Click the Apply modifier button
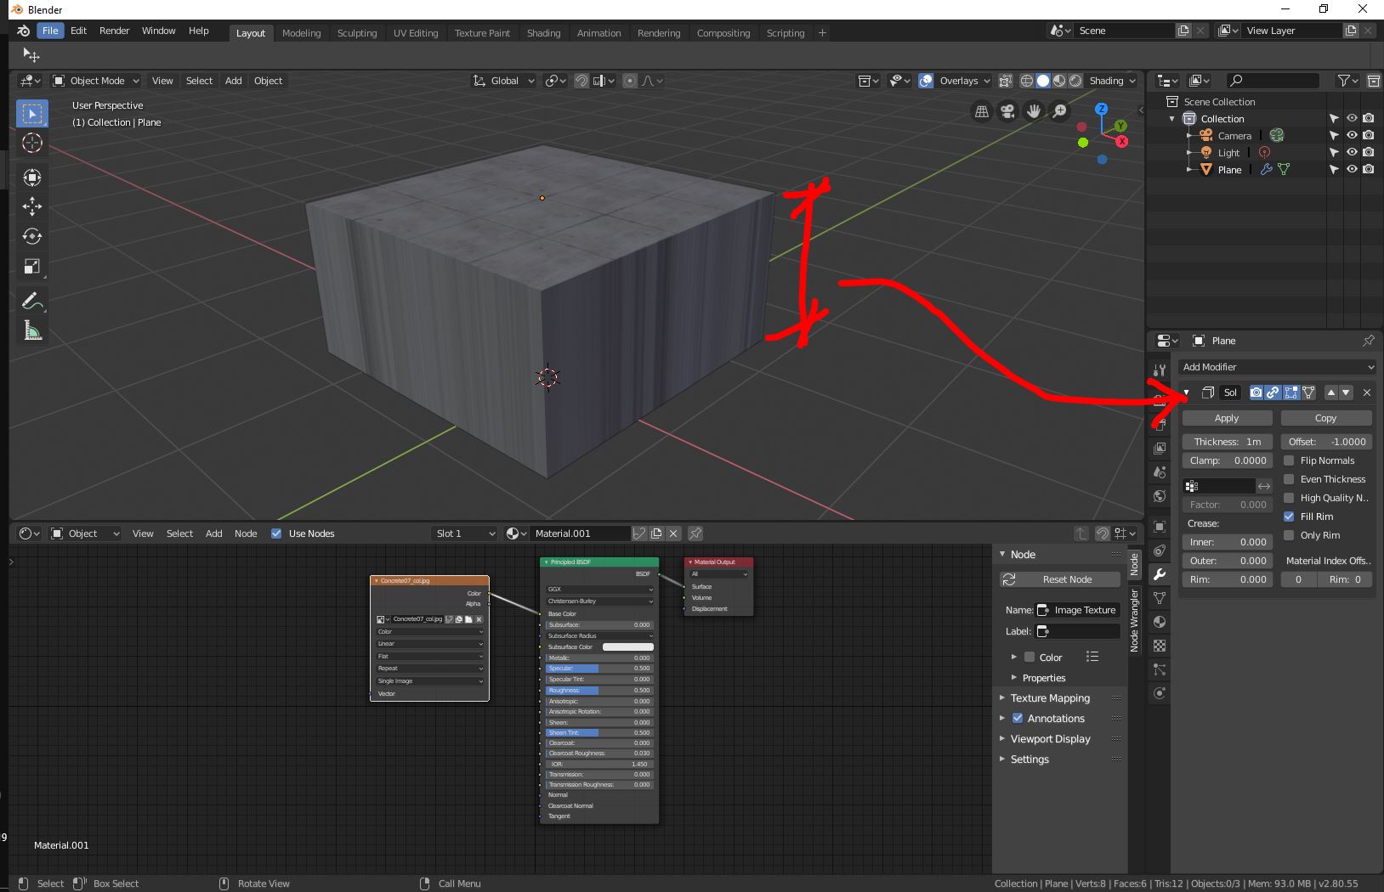The height and width of the screenshot is (892, 1384). [x=1227, y=418]
